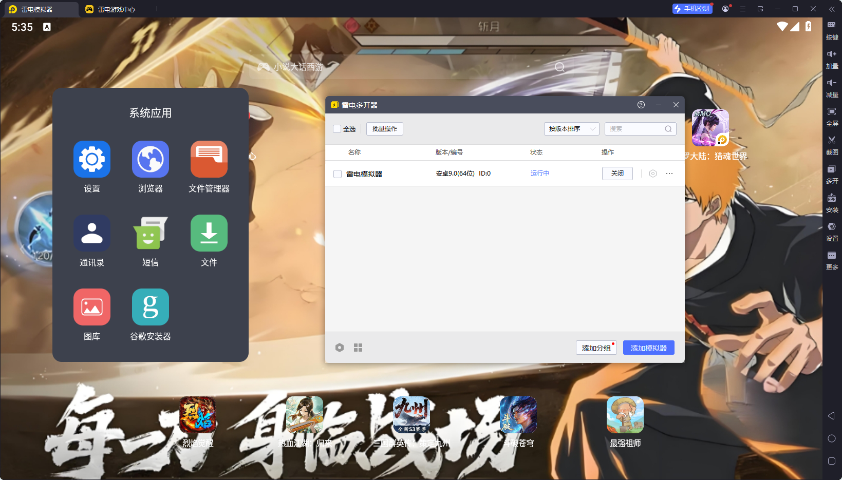842x480 pixels.
Task: Open multi-instance settings hexagon icon
Action: (340, 348)
